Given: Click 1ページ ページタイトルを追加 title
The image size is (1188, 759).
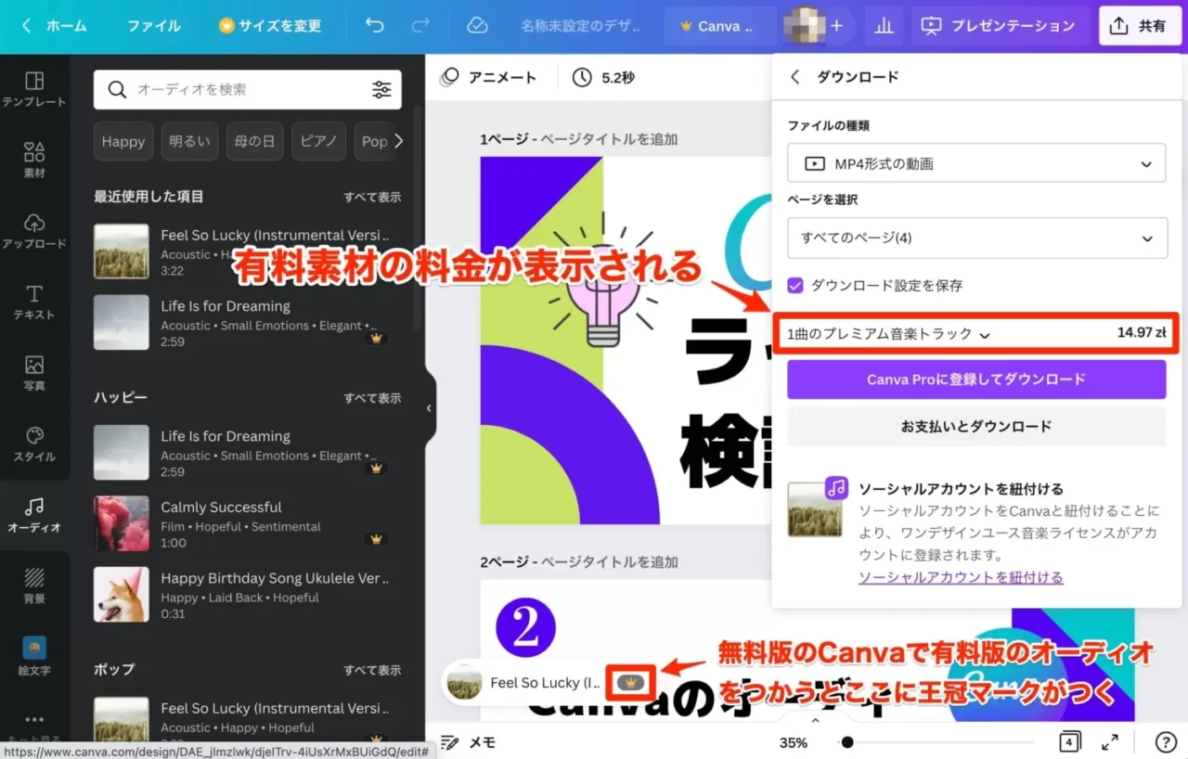Looking at the screenshot, I should (x=578, y=139).
